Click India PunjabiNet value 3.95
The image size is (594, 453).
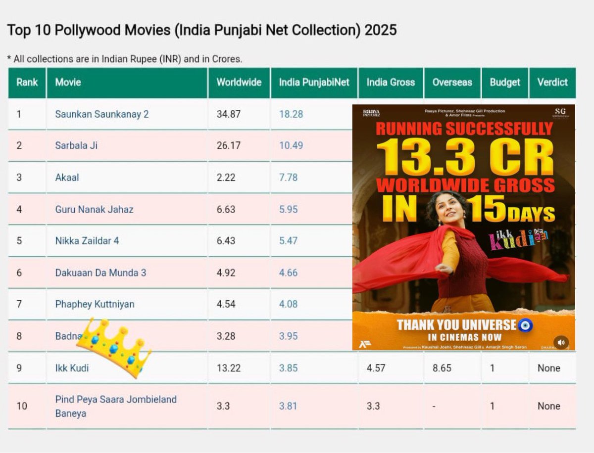coord(289,336)
